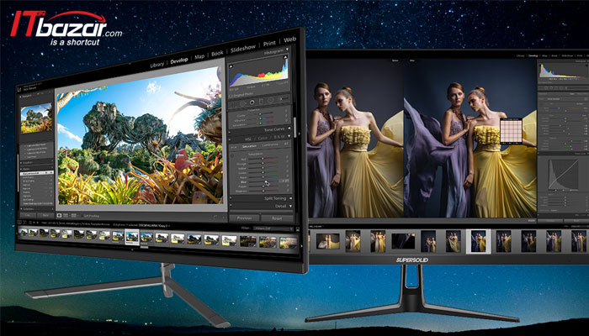This screenshot has height=336, width=589.
Task: Collapse the HSL / Color / B&W panel
Action: (x=289, y=136)
